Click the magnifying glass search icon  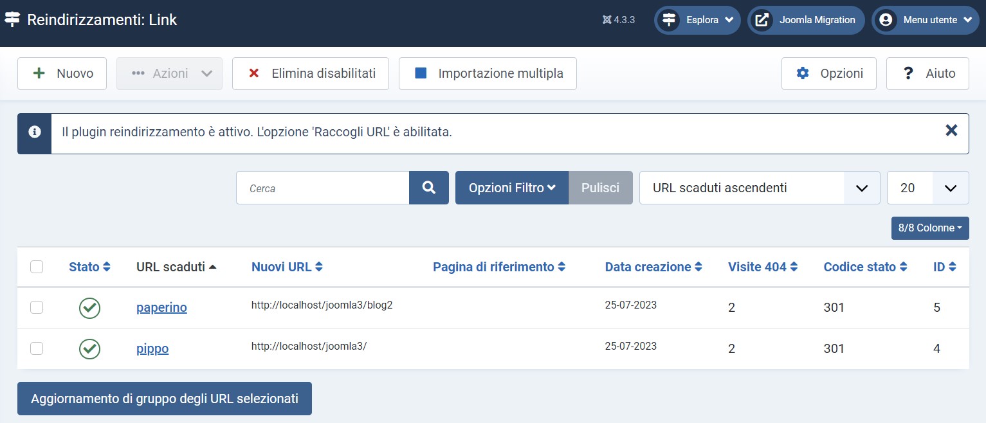[x=428, y=188]
